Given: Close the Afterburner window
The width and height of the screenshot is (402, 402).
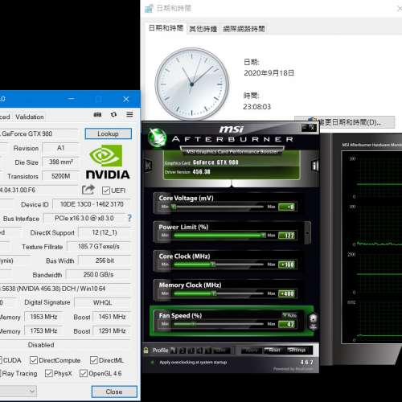Looking at the screenshot, I should point(313,128).
